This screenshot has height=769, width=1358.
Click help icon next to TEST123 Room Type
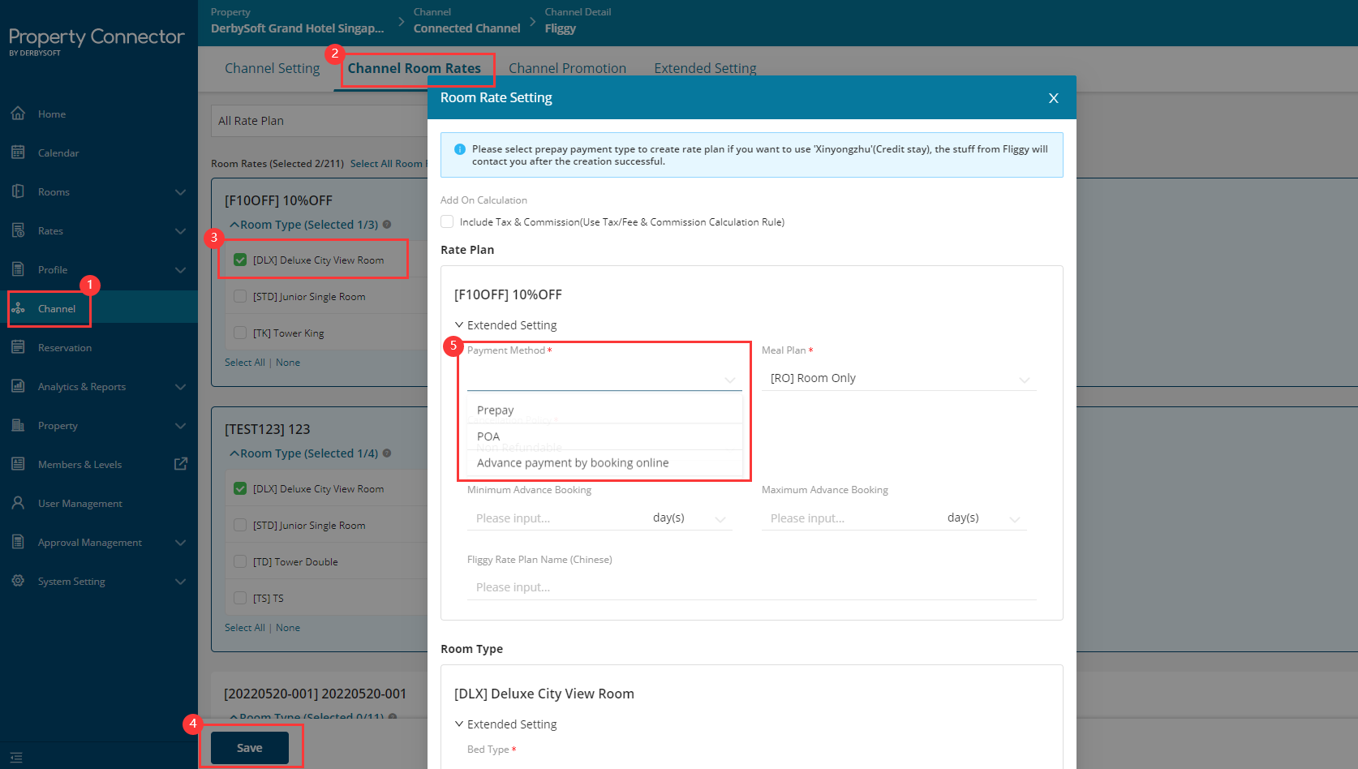(x=387, y=453)
